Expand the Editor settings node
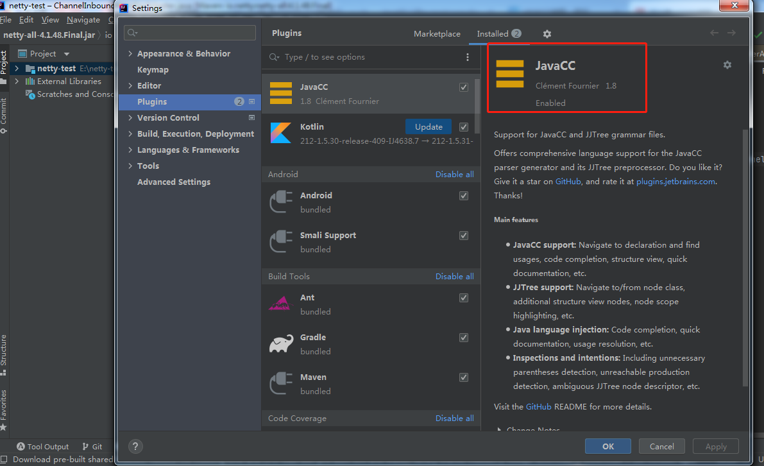The image size is (764, 466). tap(130, 85)
